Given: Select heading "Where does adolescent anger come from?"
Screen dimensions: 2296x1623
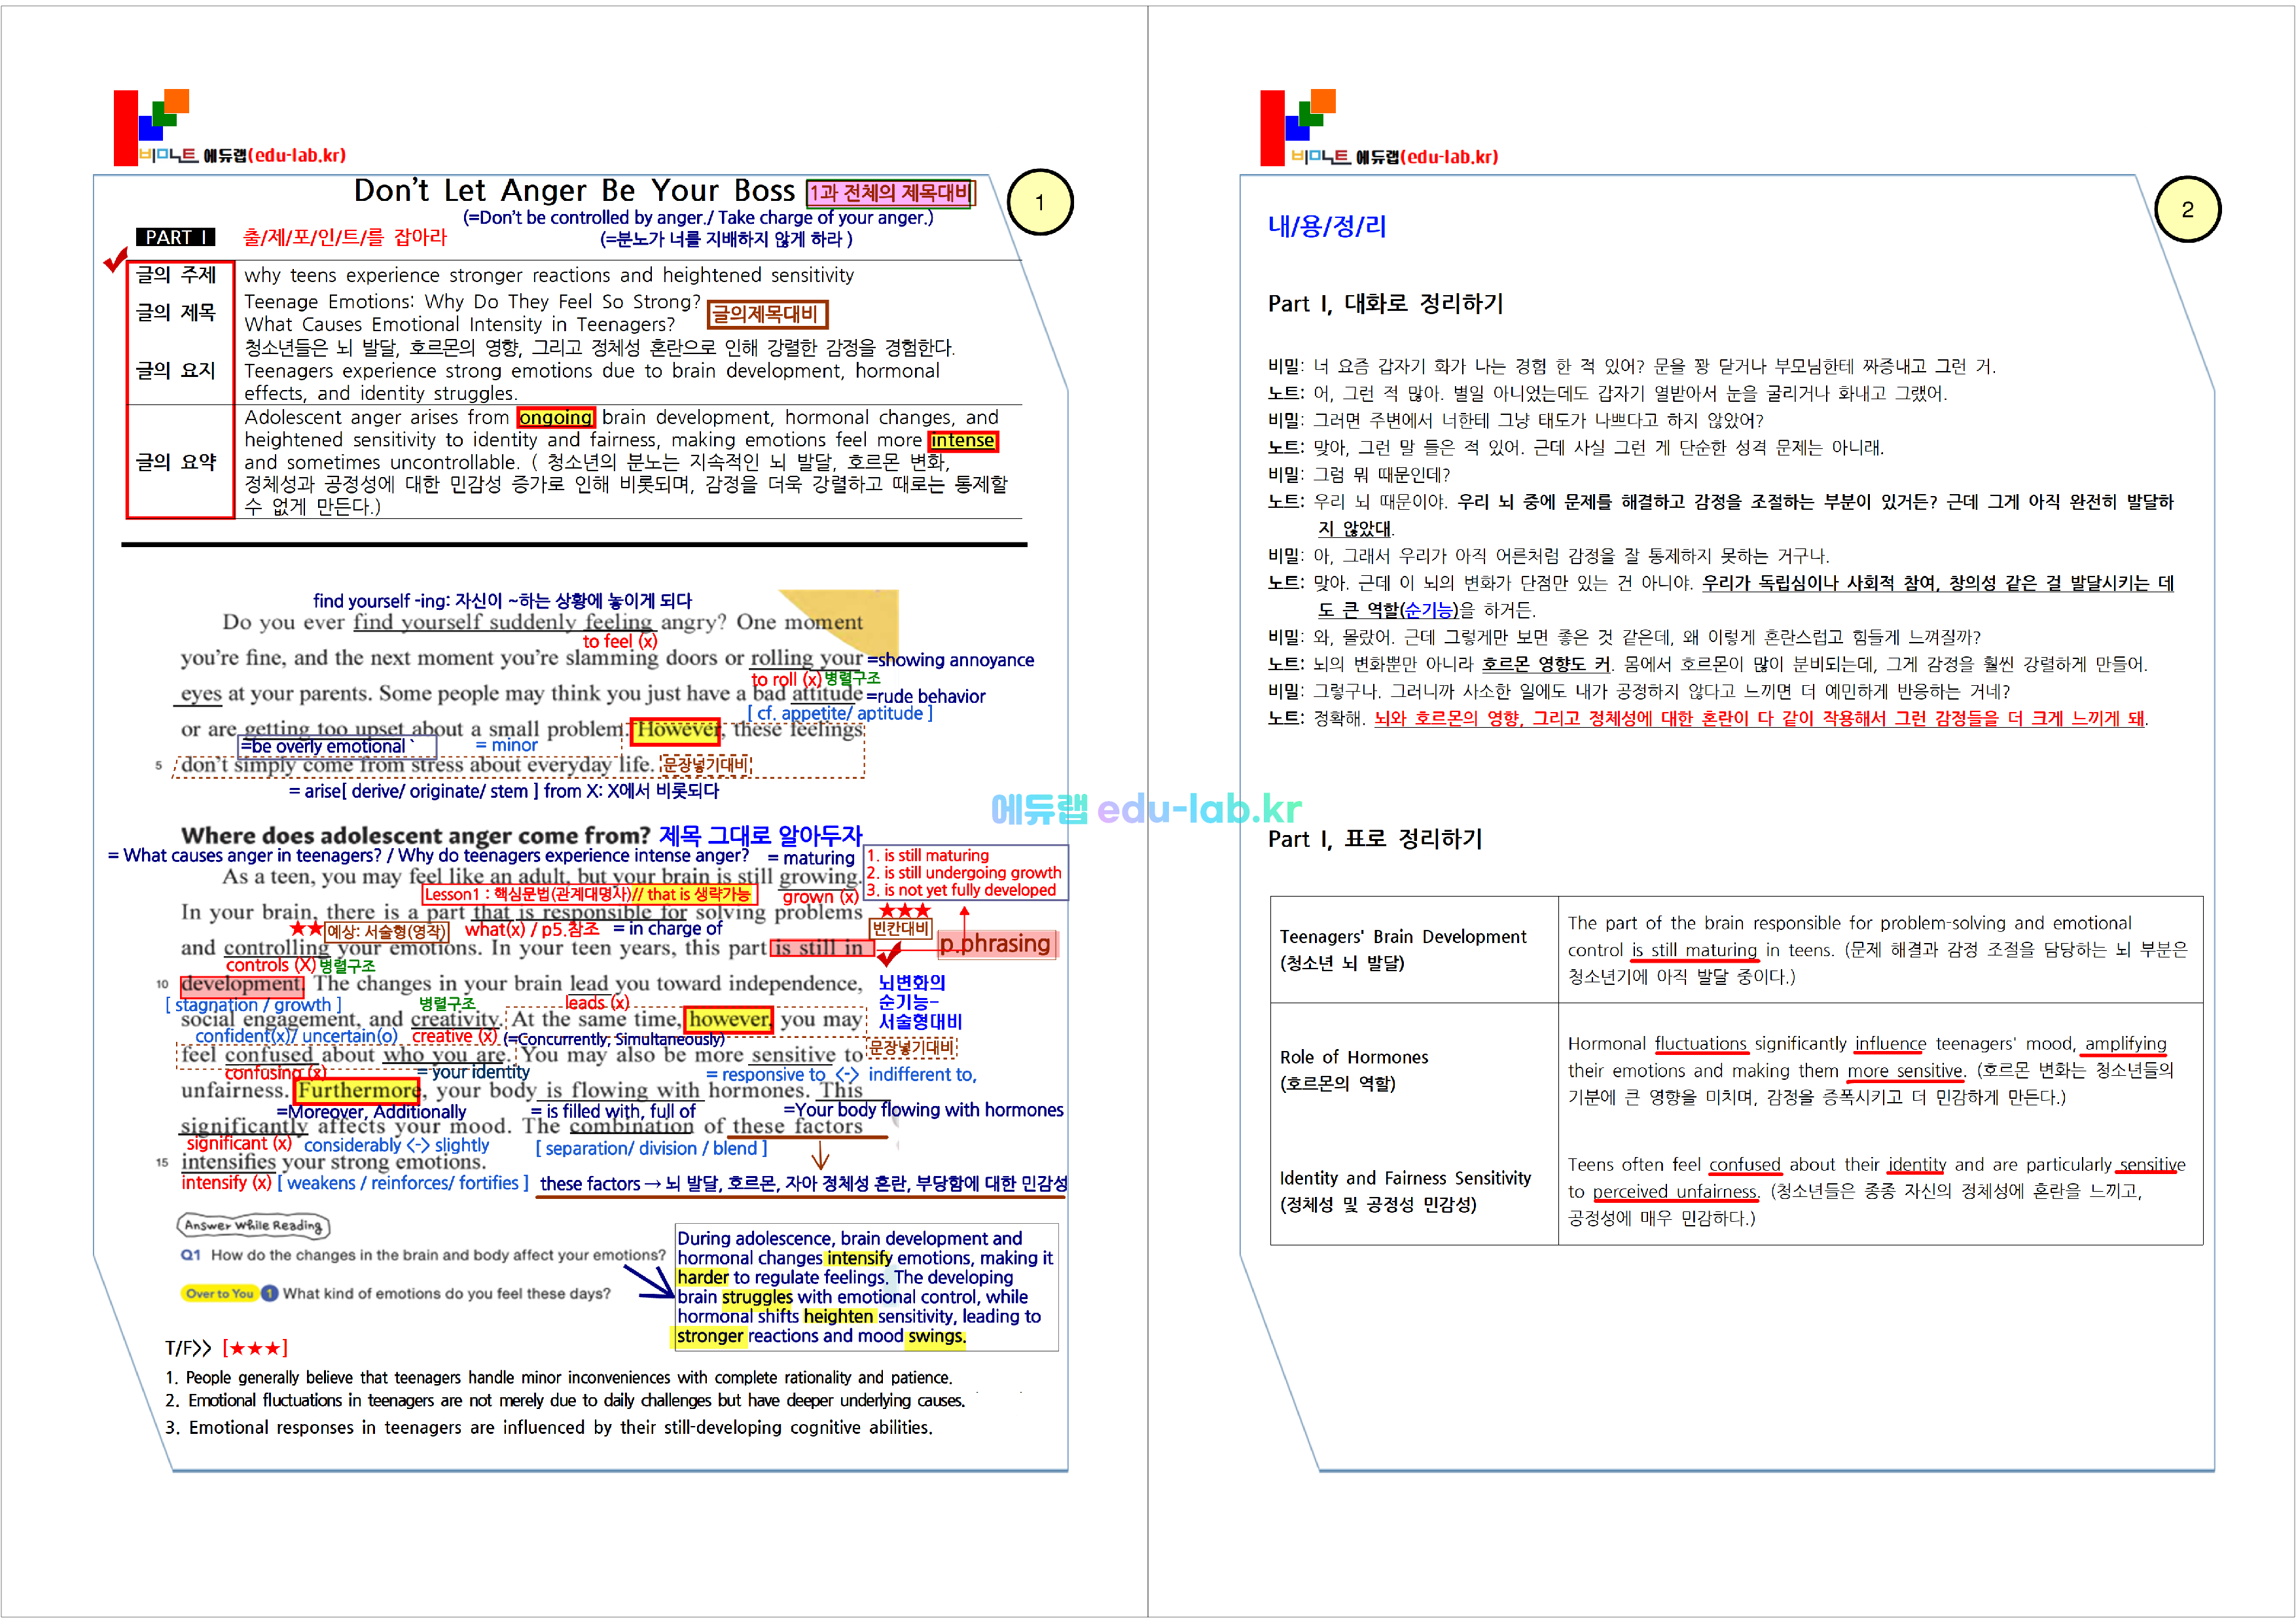Looking at the screenshot, I should [x=416, y=836].
